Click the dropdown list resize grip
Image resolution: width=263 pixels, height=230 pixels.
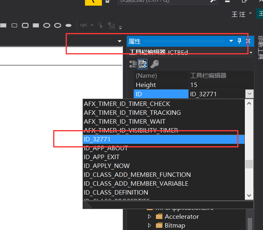click(x=87, y=205)
